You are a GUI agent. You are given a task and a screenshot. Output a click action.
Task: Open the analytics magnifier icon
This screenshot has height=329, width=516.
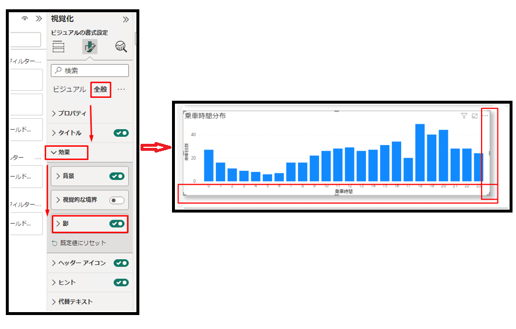(121, 47)
